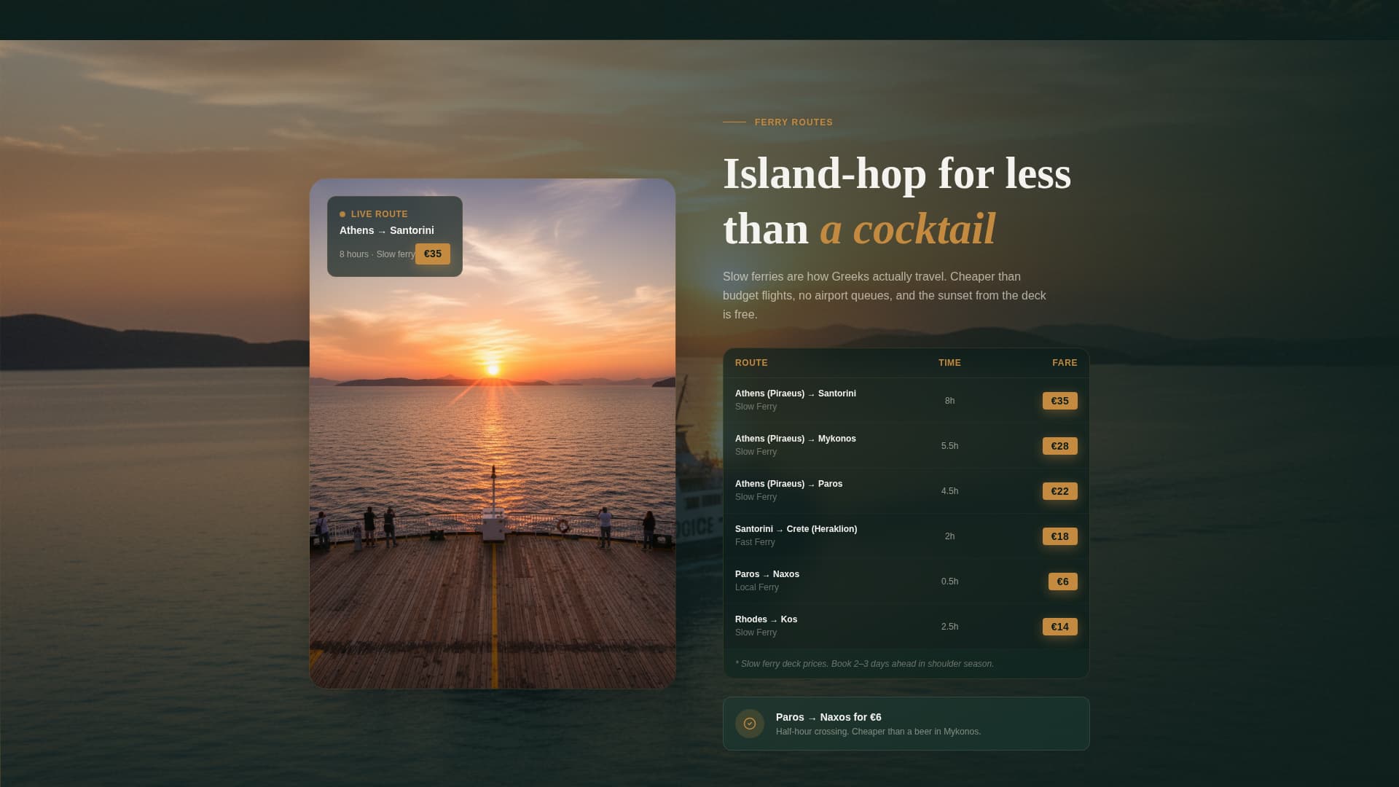
Task: Click the slow ferry deck prices footnote
Action: pos(865,663)
